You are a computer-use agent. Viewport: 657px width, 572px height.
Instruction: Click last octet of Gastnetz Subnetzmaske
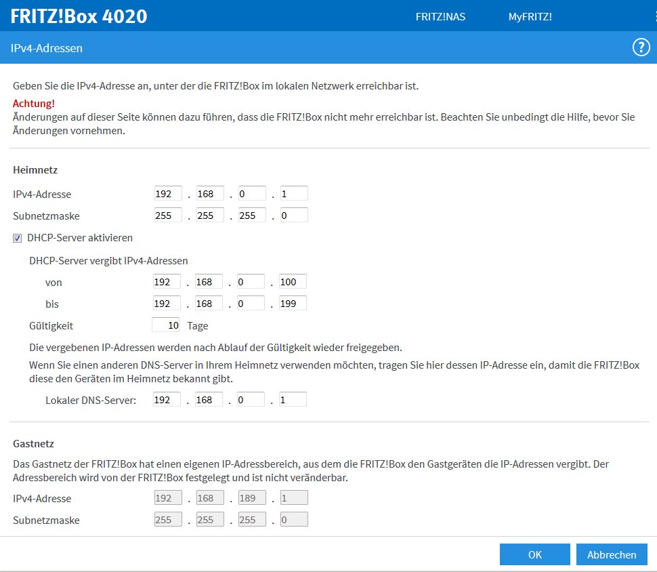(x=294, y=520)
